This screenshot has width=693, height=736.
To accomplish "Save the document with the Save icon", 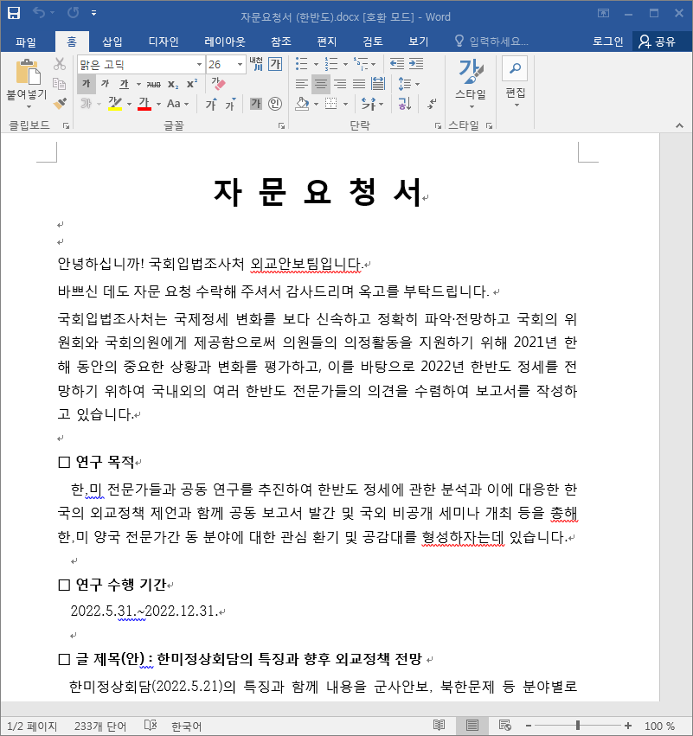I will (x=14, y=13).
